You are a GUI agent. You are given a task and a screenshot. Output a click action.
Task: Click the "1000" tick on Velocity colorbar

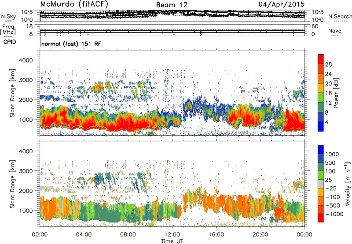click(x=332, y=154)
